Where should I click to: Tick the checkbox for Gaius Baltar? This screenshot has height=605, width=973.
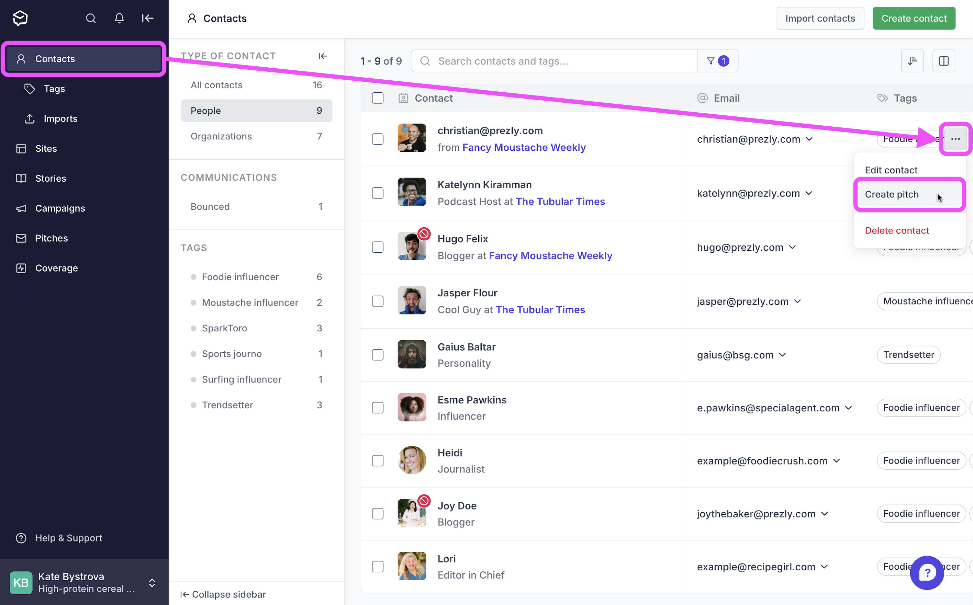click(x=378, y=355)
